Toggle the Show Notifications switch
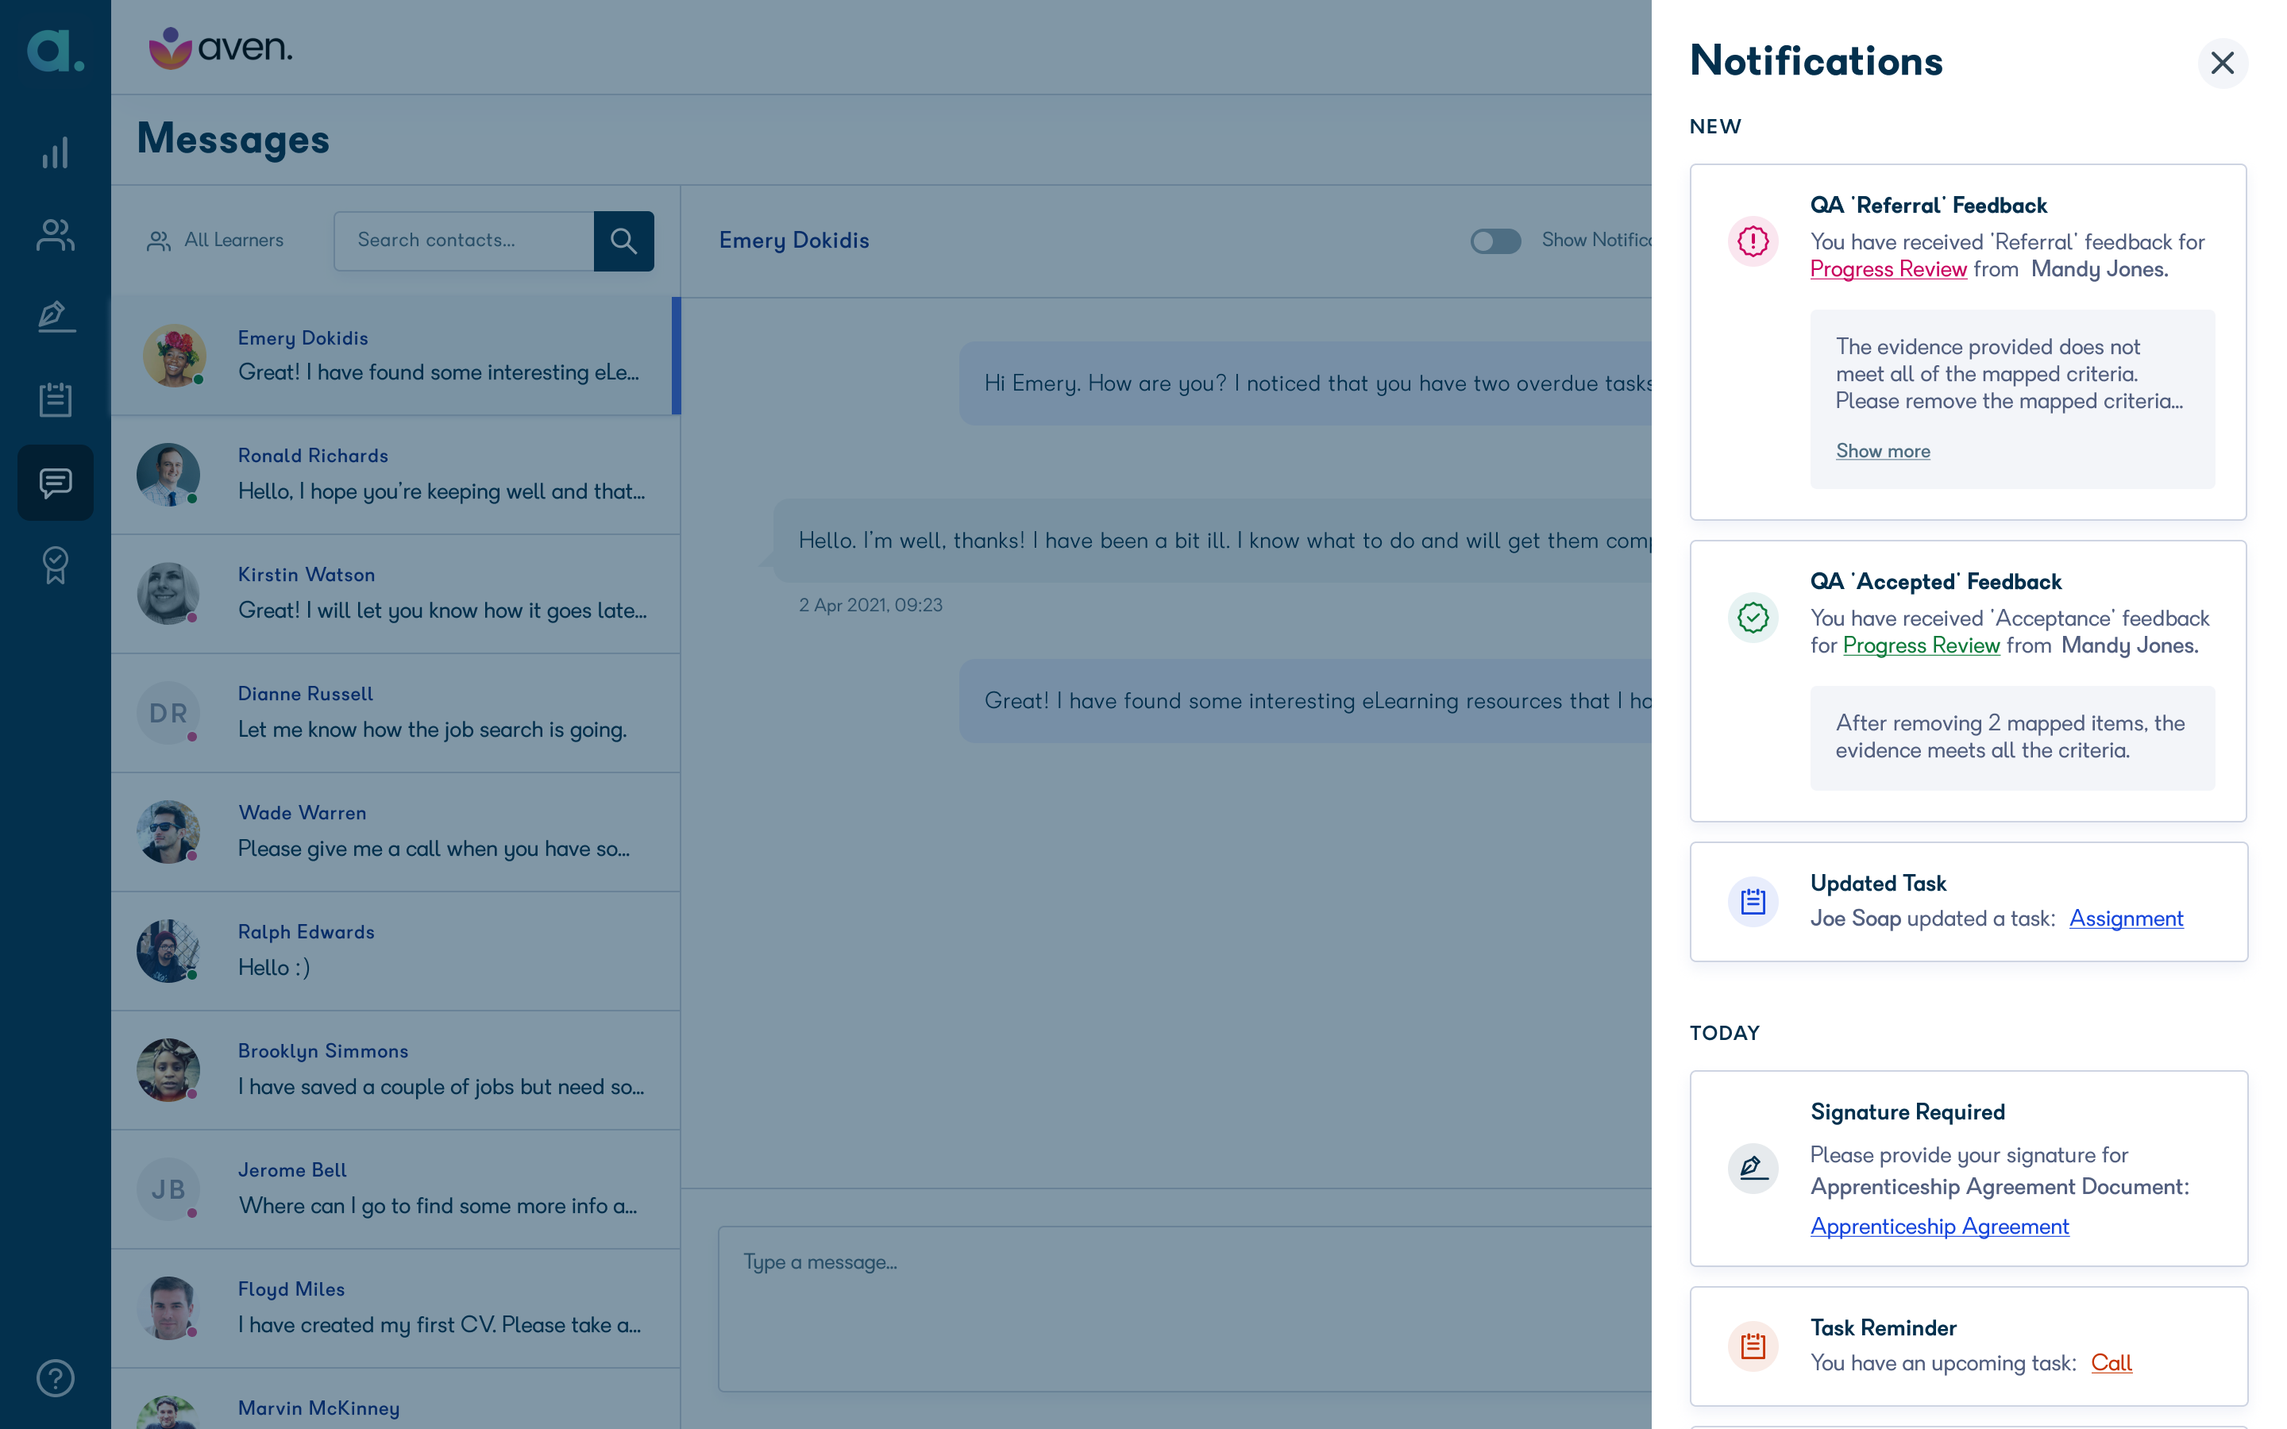This screenshot has width=2287, height=1429. click(x=1495, y=241)
